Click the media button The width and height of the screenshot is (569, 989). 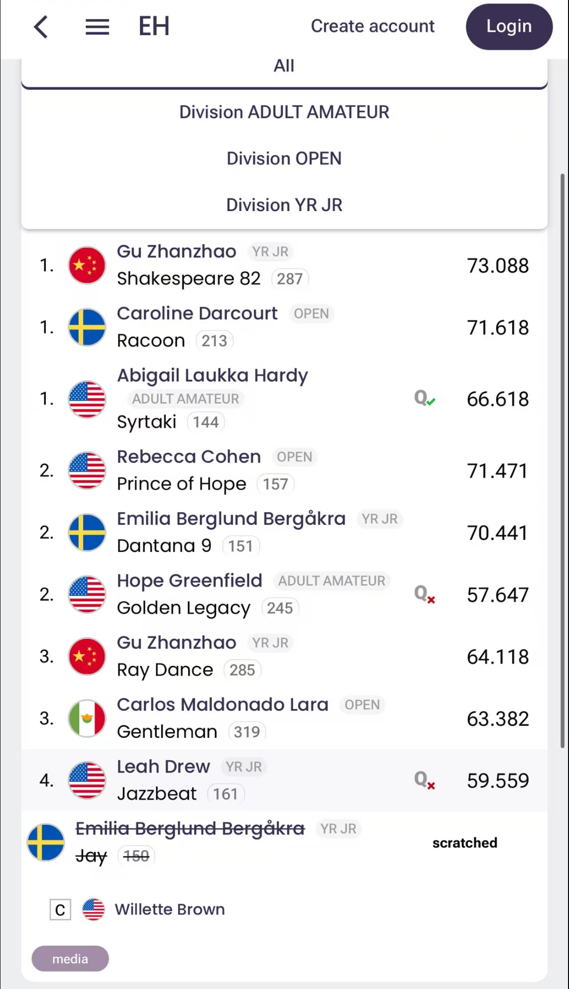(70, 959)
